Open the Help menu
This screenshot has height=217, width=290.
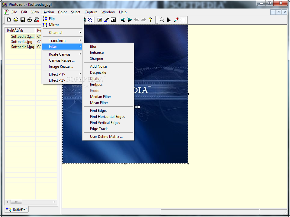[x=123, y=12]
